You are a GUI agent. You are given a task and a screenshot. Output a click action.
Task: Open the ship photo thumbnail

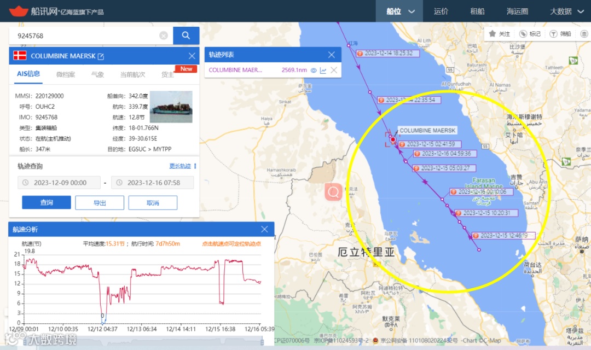(x=171, y=107)
